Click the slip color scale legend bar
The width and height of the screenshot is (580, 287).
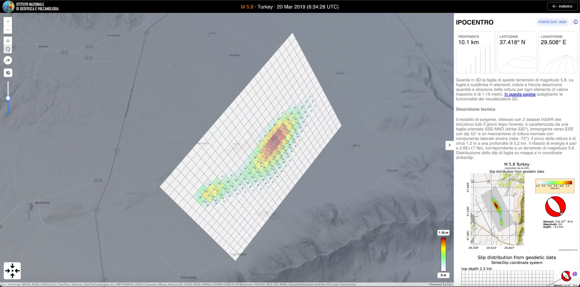(x=443, y=254)
